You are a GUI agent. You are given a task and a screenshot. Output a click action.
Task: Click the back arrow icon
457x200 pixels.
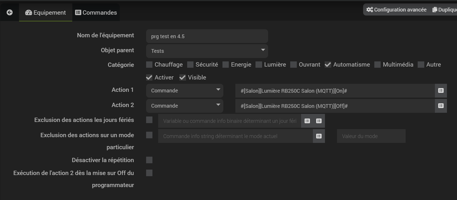point(9,12)
